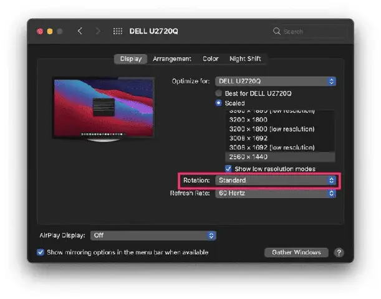Focus the Search field
Viewport: 381px width, 299px height.
(x=309, y=31)
